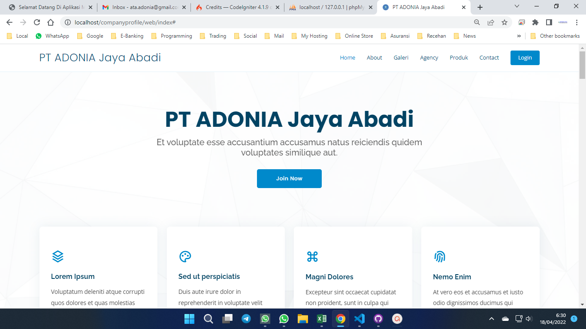Open the Galeri navigation menu item

[x=401, y=58]
